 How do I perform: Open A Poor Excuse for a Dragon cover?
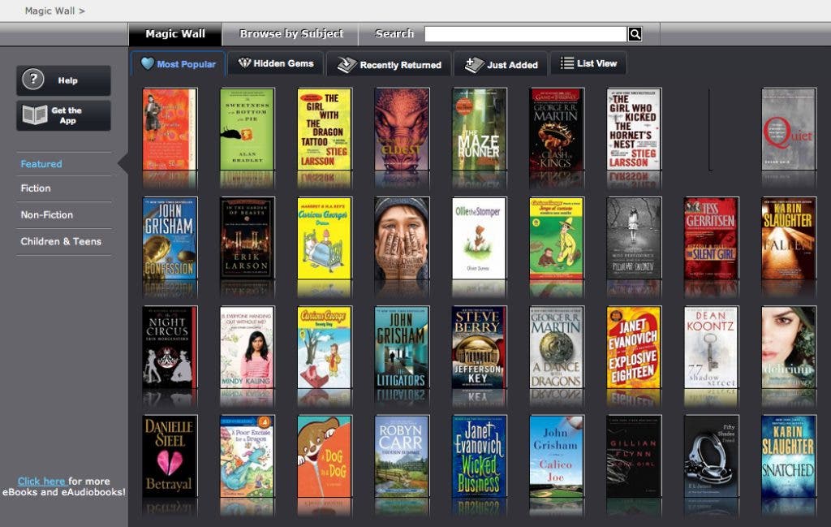(x=247, y=456)
